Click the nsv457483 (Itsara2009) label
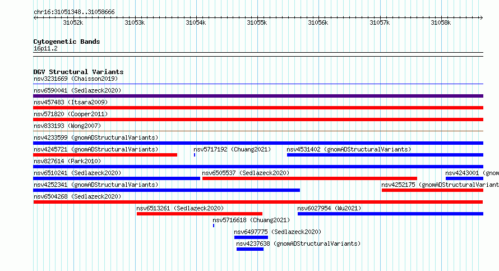This screenshot has height=271, width=499. click(71, 102)
